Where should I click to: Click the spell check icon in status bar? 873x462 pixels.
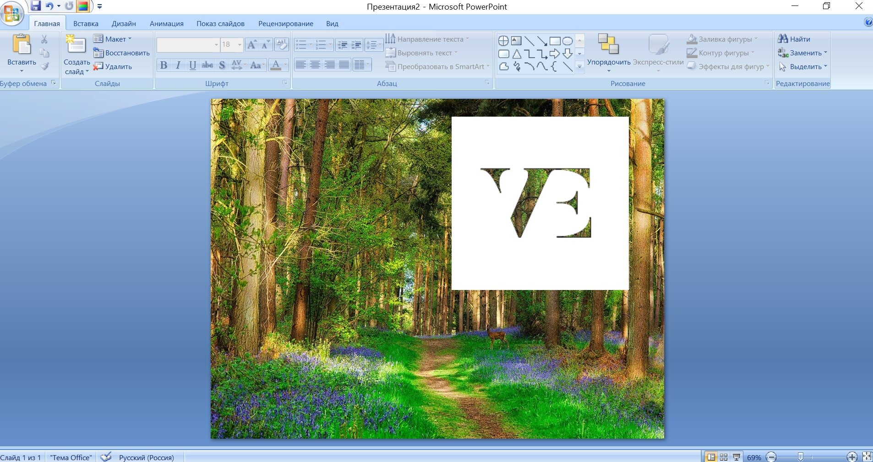click(106, 457)
